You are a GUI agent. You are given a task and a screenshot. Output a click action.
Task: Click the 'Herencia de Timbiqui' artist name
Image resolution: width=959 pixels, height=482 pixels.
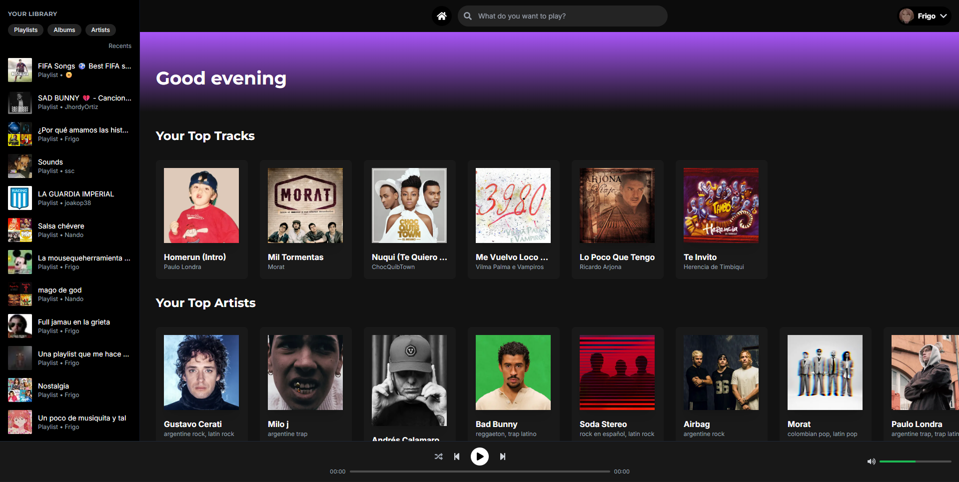click(x=714, y=267)
